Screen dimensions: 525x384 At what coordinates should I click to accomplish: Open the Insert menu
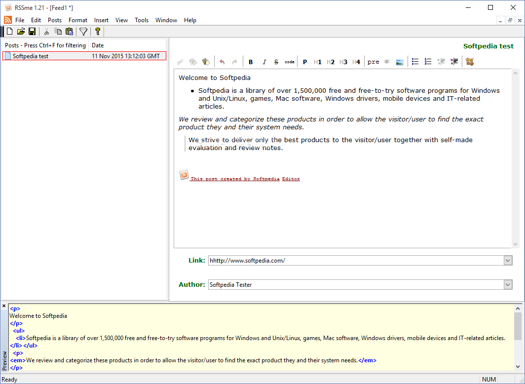101,20
